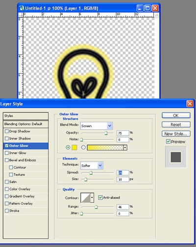Open the Blend Mode Screen dropdown

click(97, 126)
